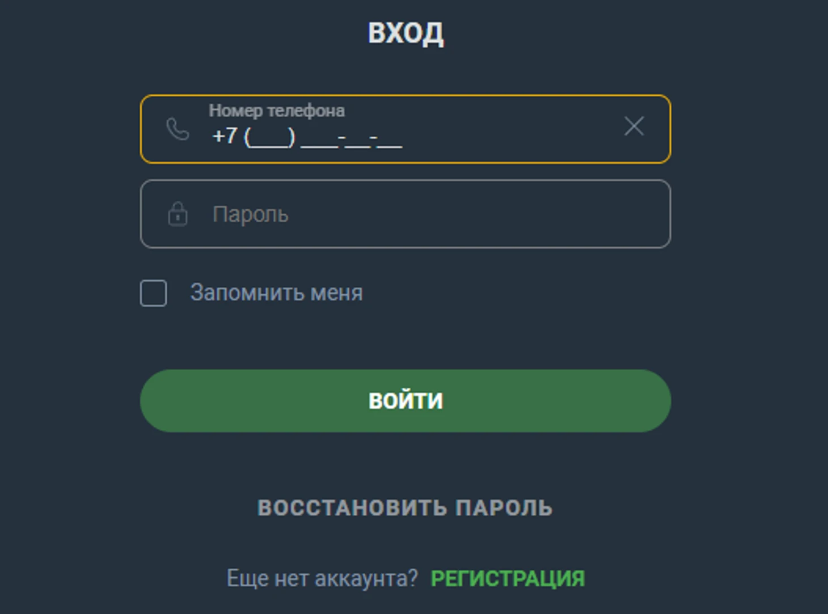
Task: Click the padlock icon in password field
Action: pyautogui.click(x=178, y=214)
